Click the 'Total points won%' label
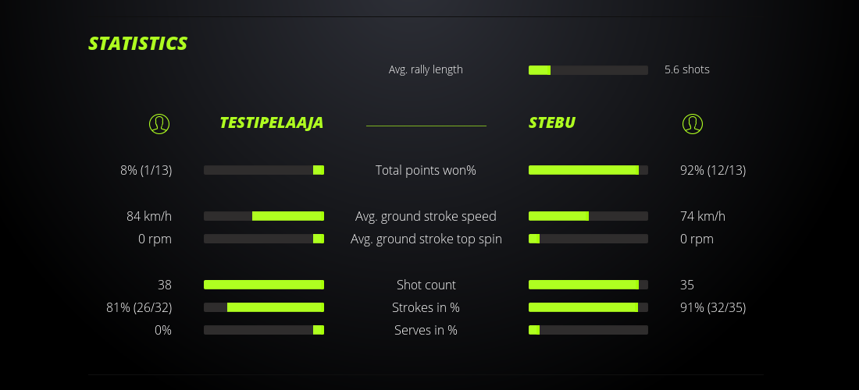Image resolution: width=859 pixels, height=390 pixels. click(x=426, y=170)
